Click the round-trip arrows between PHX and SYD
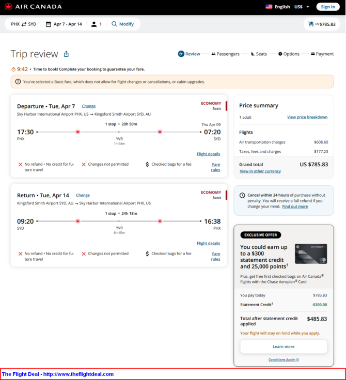The width and height of the screenshot is (346, 380). coord(24,24)
